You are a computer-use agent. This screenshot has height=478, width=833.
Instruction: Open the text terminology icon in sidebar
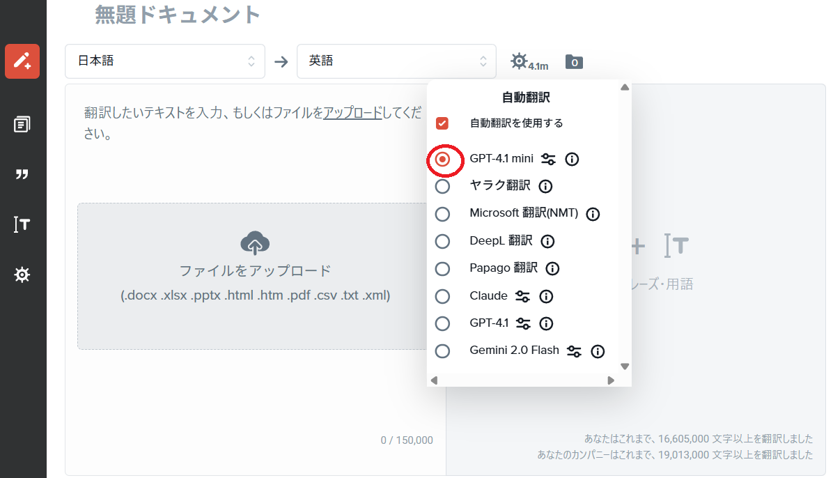point(22,224)
